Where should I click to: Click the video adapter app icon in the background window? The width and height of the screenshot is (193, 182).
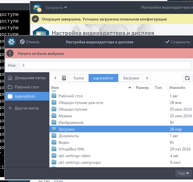(x=37, y=8)
